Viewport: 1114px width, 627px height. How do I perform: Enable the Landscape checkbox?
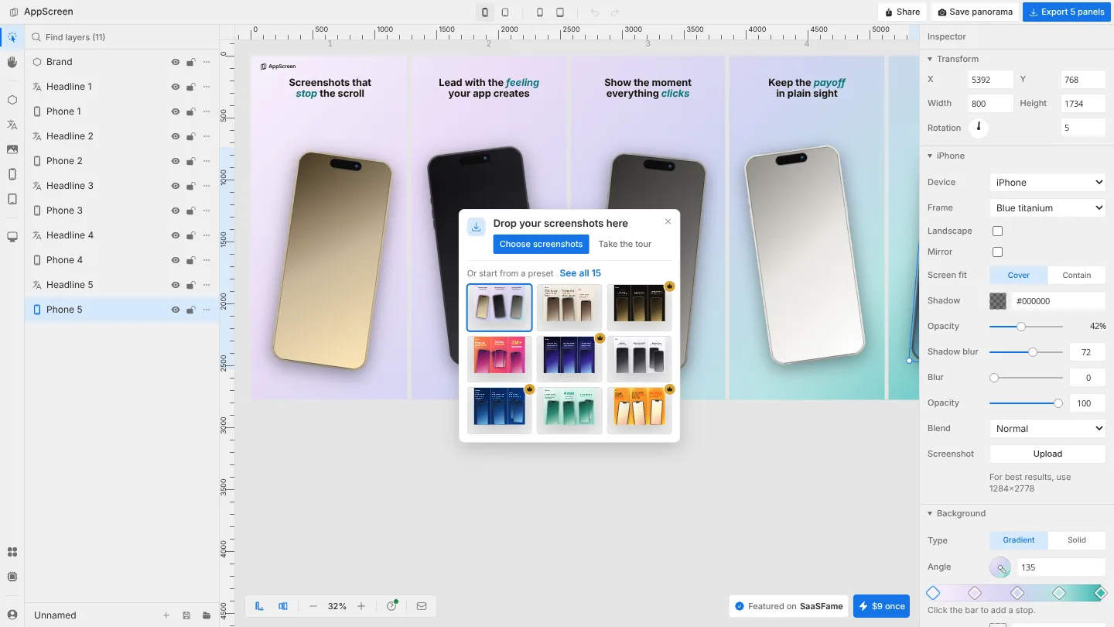point(997,231)
